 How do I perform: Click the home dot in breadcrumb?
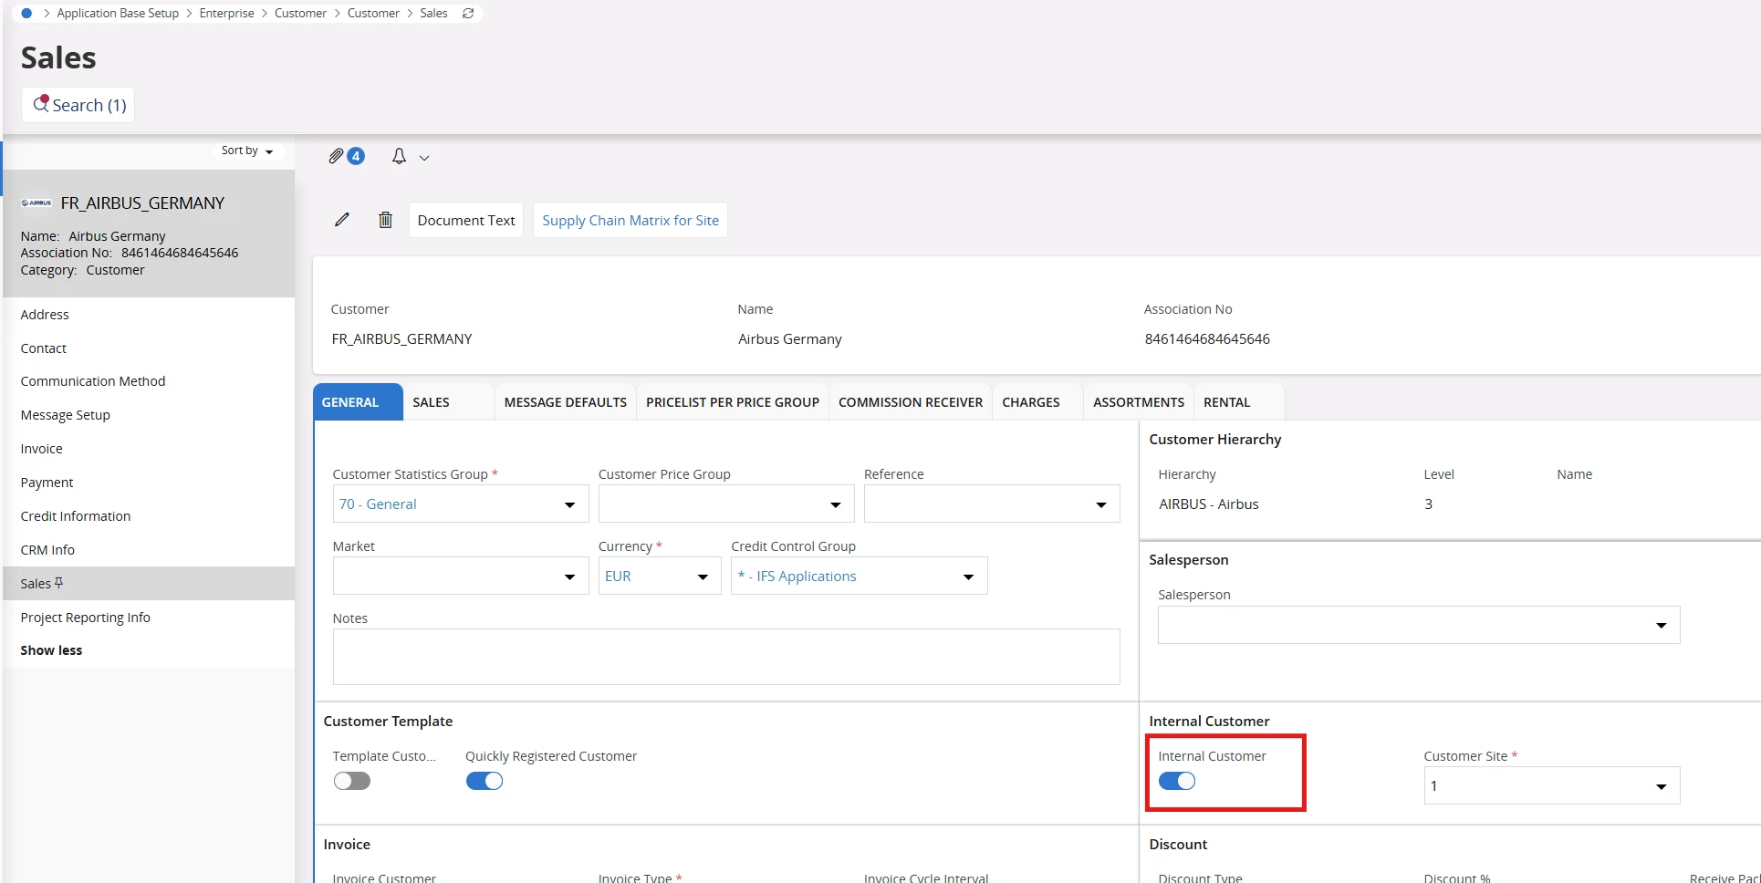(x=26, y=14)
